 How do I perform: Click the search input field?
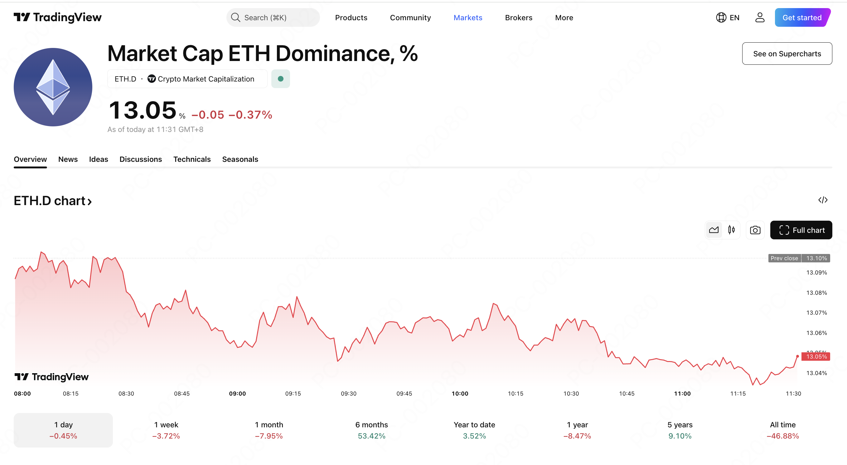pyautogui.click(x=273, y=17)
